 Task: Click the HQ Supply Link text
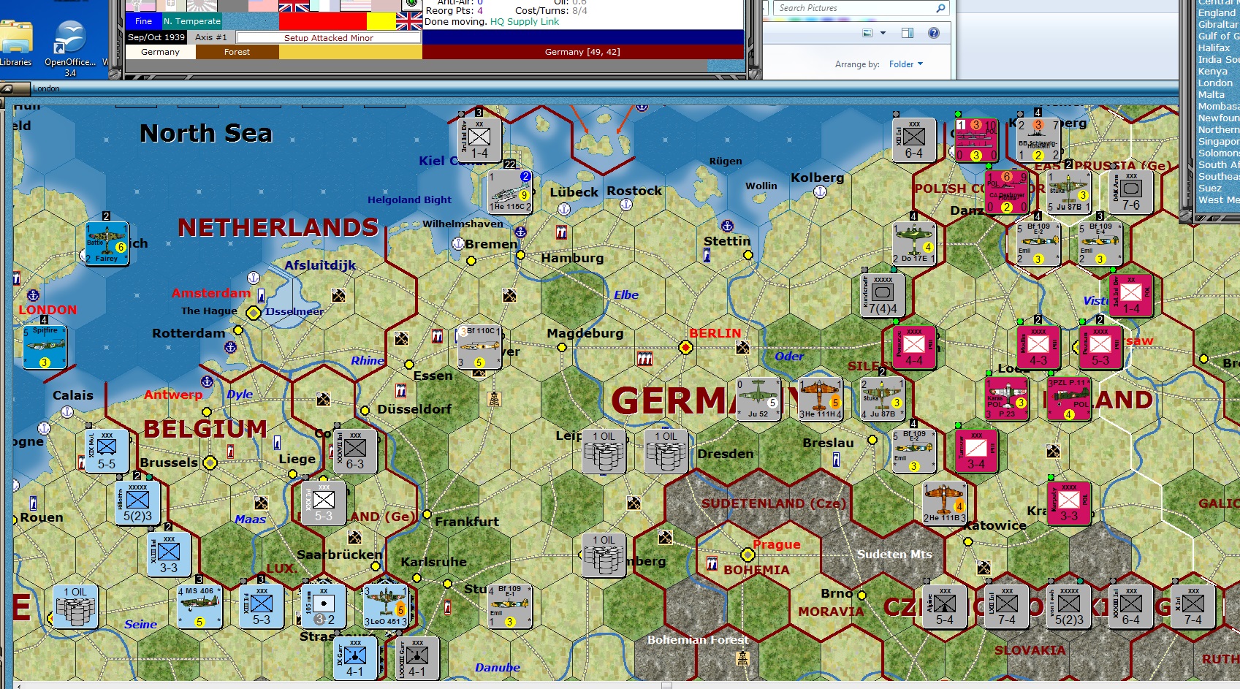[x=524, y=22]
